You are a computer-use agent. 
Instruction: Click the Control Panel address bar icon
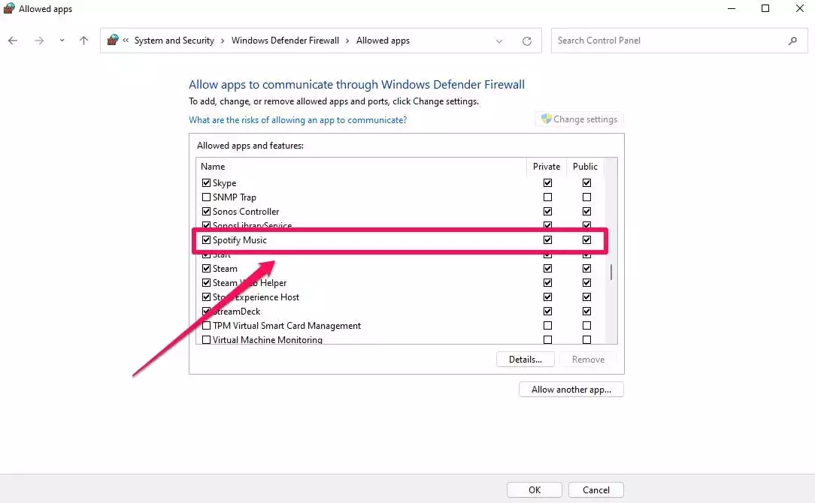(113, 41)
